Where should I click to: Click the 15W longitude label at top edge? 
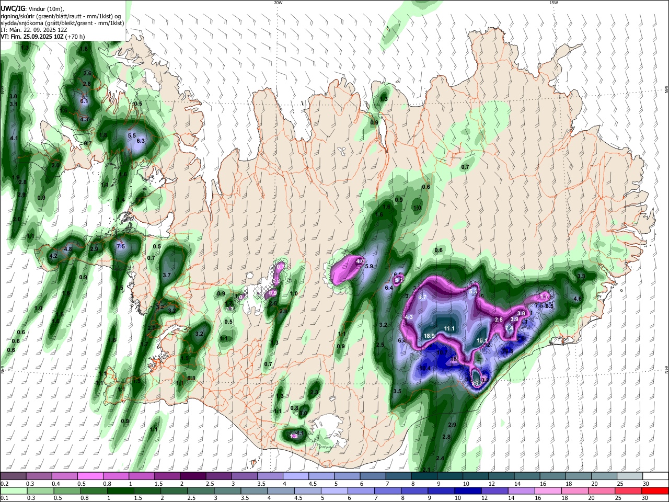553,3
